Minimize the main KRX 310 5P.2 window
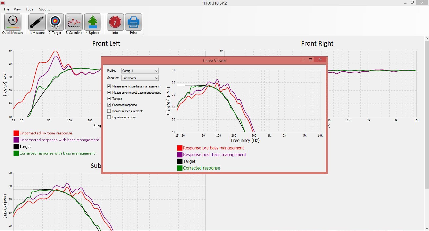 (405, 3)
